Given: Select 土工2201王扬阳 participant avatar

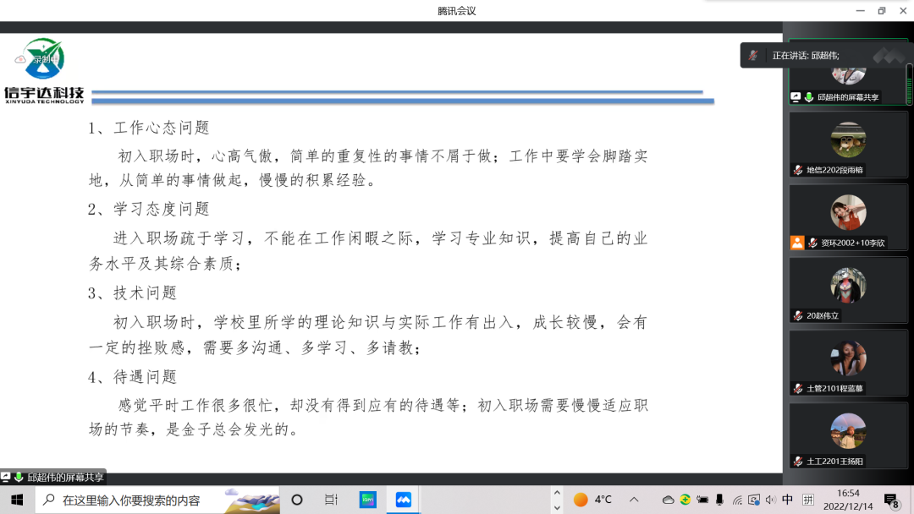Looking at the screenshot, I should 848,431.
